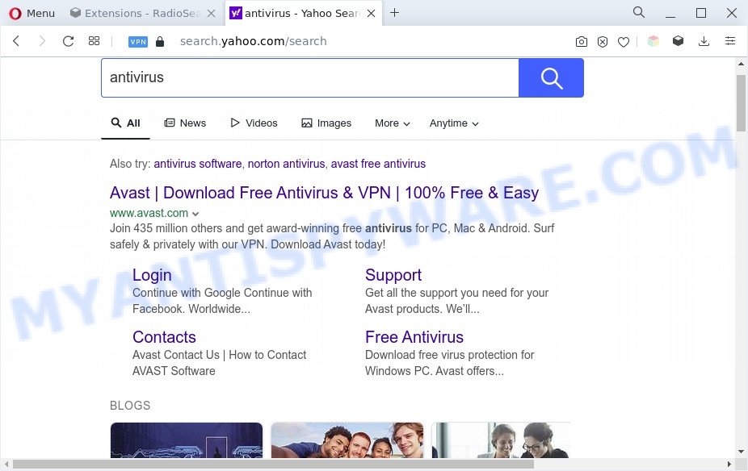Viewport: 748px width, 471px height.
Task: Click the vertical scrollbar down arrow
Action: 741,451
